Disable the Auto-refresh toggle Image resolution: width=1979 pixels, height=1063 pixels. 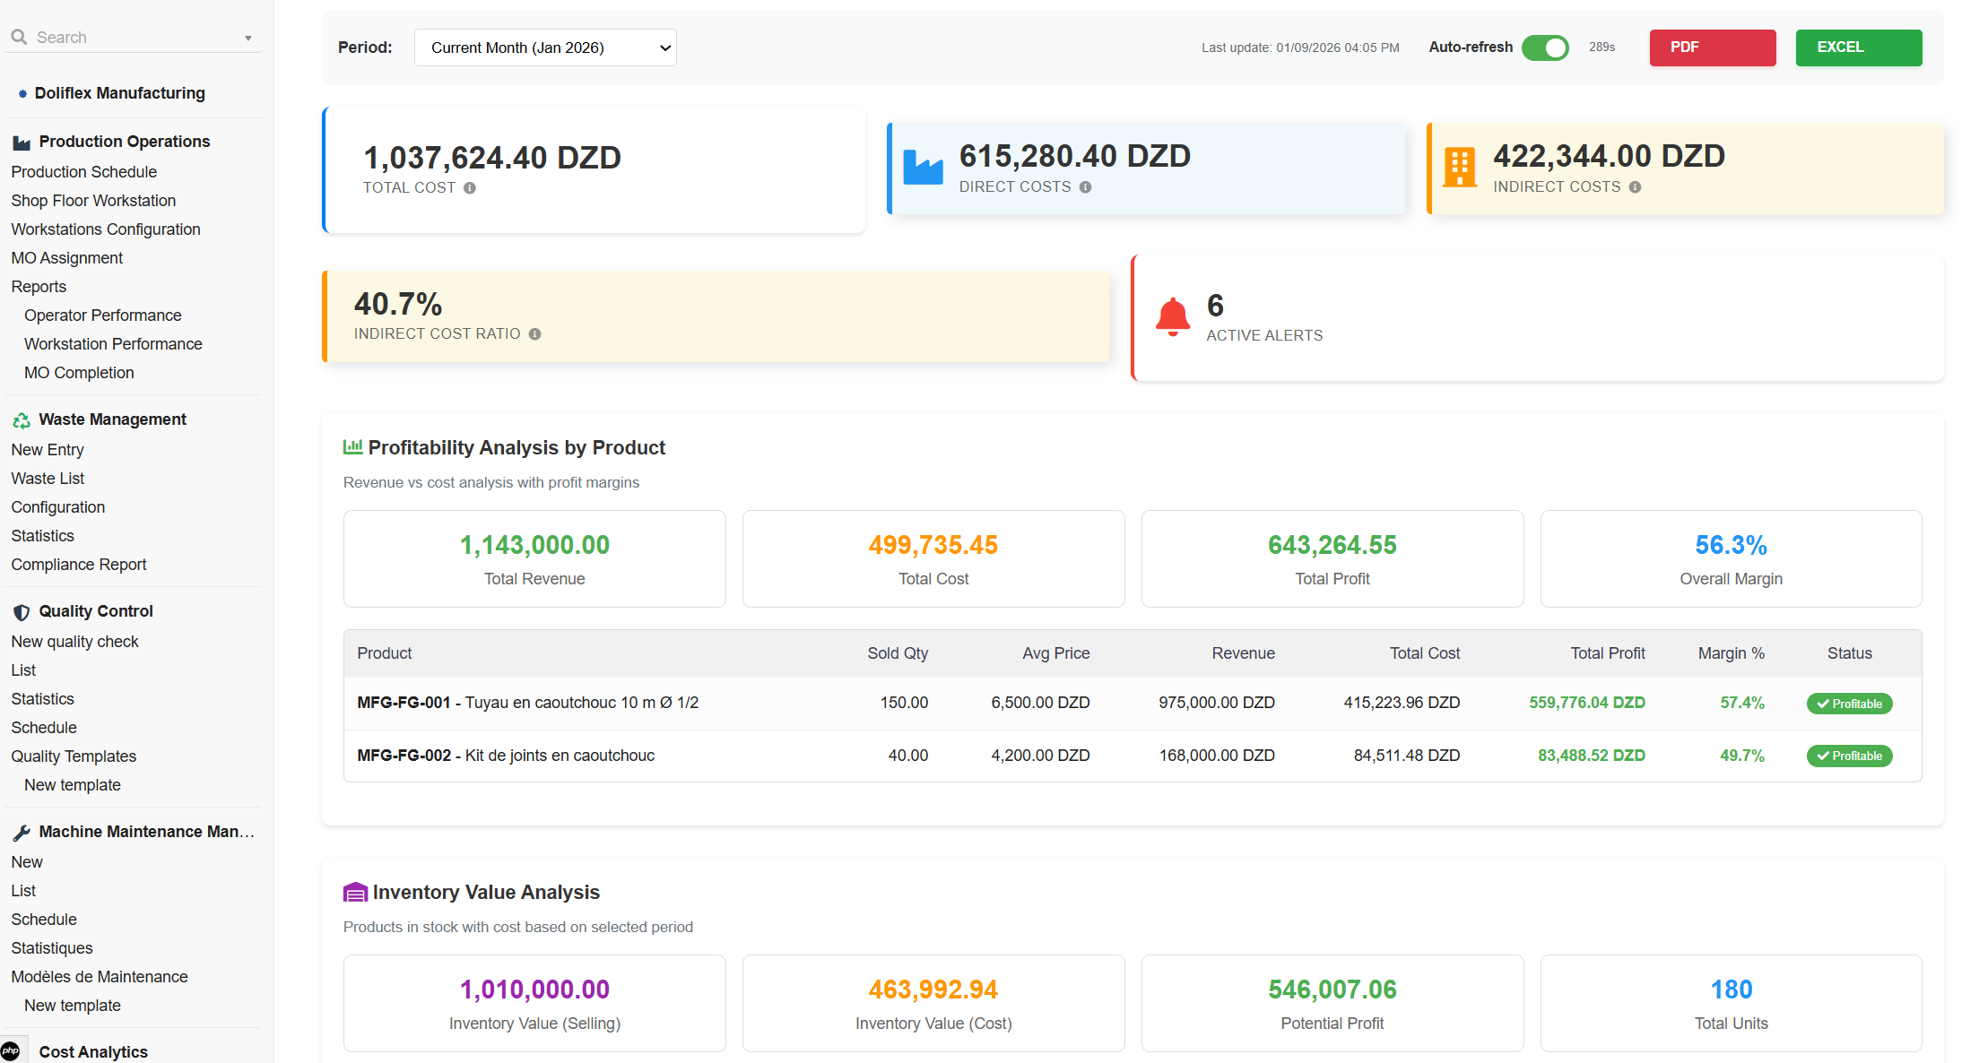click(x=1545, y=48)
